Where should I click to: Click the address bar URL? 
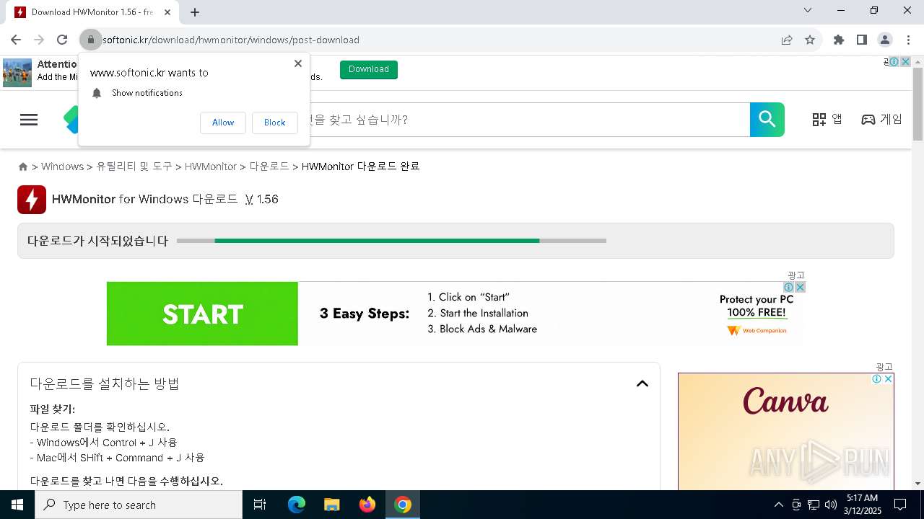[x=231, y=40]
